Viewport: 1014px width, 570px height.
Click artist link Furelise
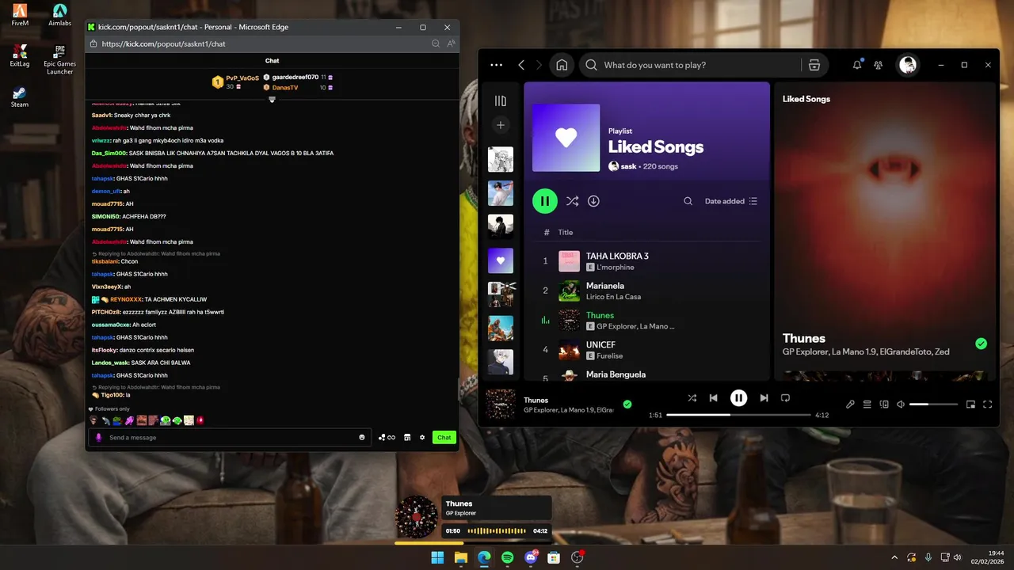click(610, 356)
